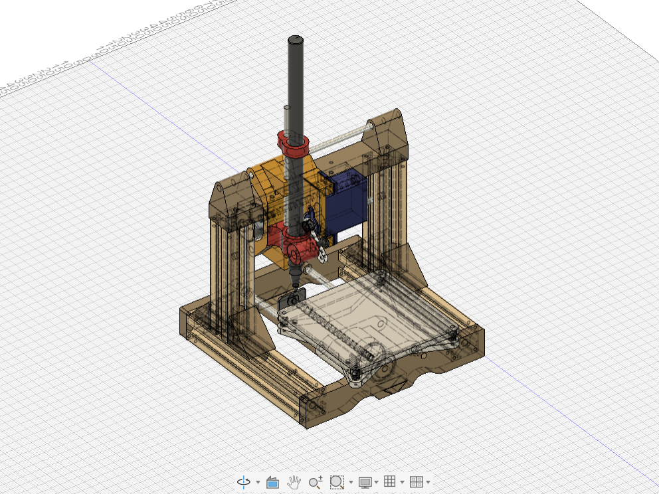Expand the Grid and Snaps dropdown arrow
This screenshot has height=494, width=659.
(402, 482)
